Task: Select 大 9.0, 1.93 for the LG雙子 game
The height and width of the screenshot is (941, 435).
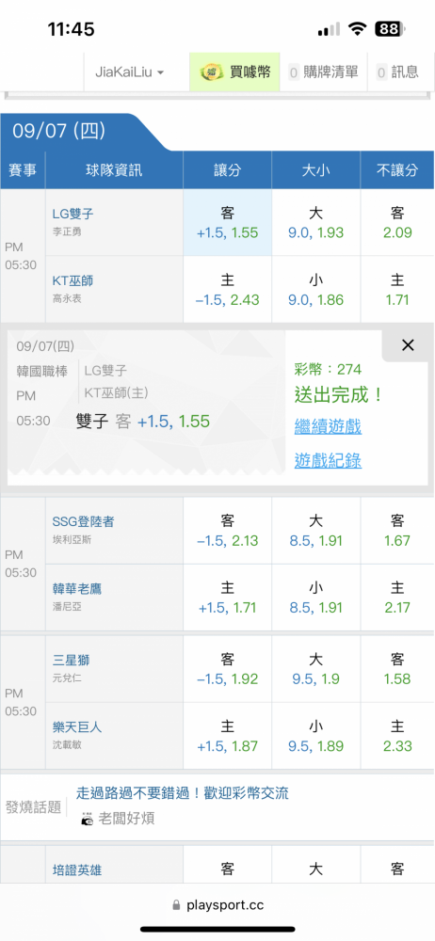Action: (x=316, y=223)
